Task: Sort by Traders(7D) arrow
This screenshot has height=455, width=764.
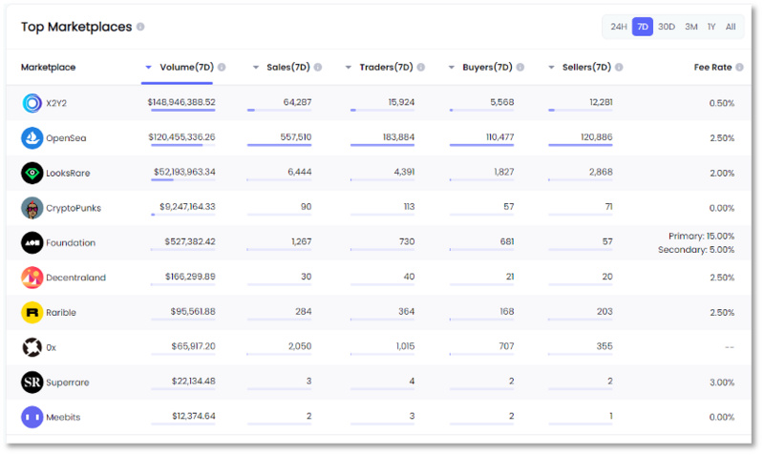Action: click(x=349, y=67)
